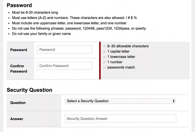Click the "Question" row label
Image resolution: width=195 pixels, height=132 pixels.
tap(18, 103)
